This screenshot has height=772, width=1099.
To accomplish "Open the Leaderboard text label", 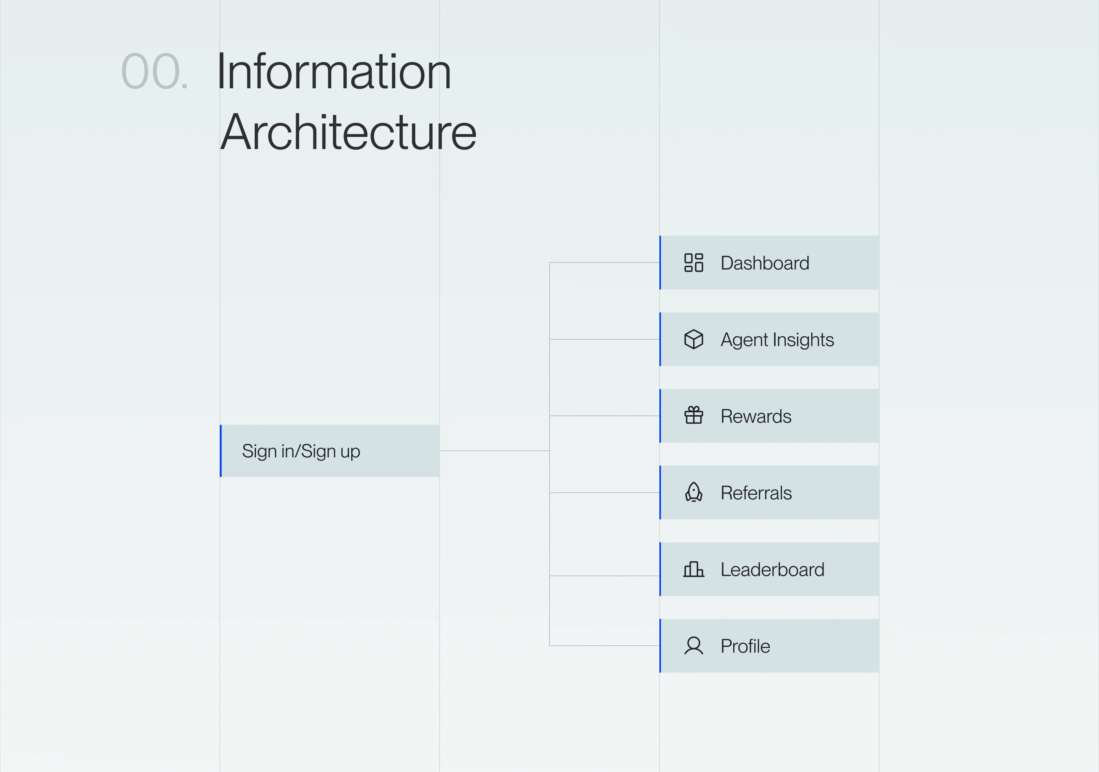I will [772, 570].
